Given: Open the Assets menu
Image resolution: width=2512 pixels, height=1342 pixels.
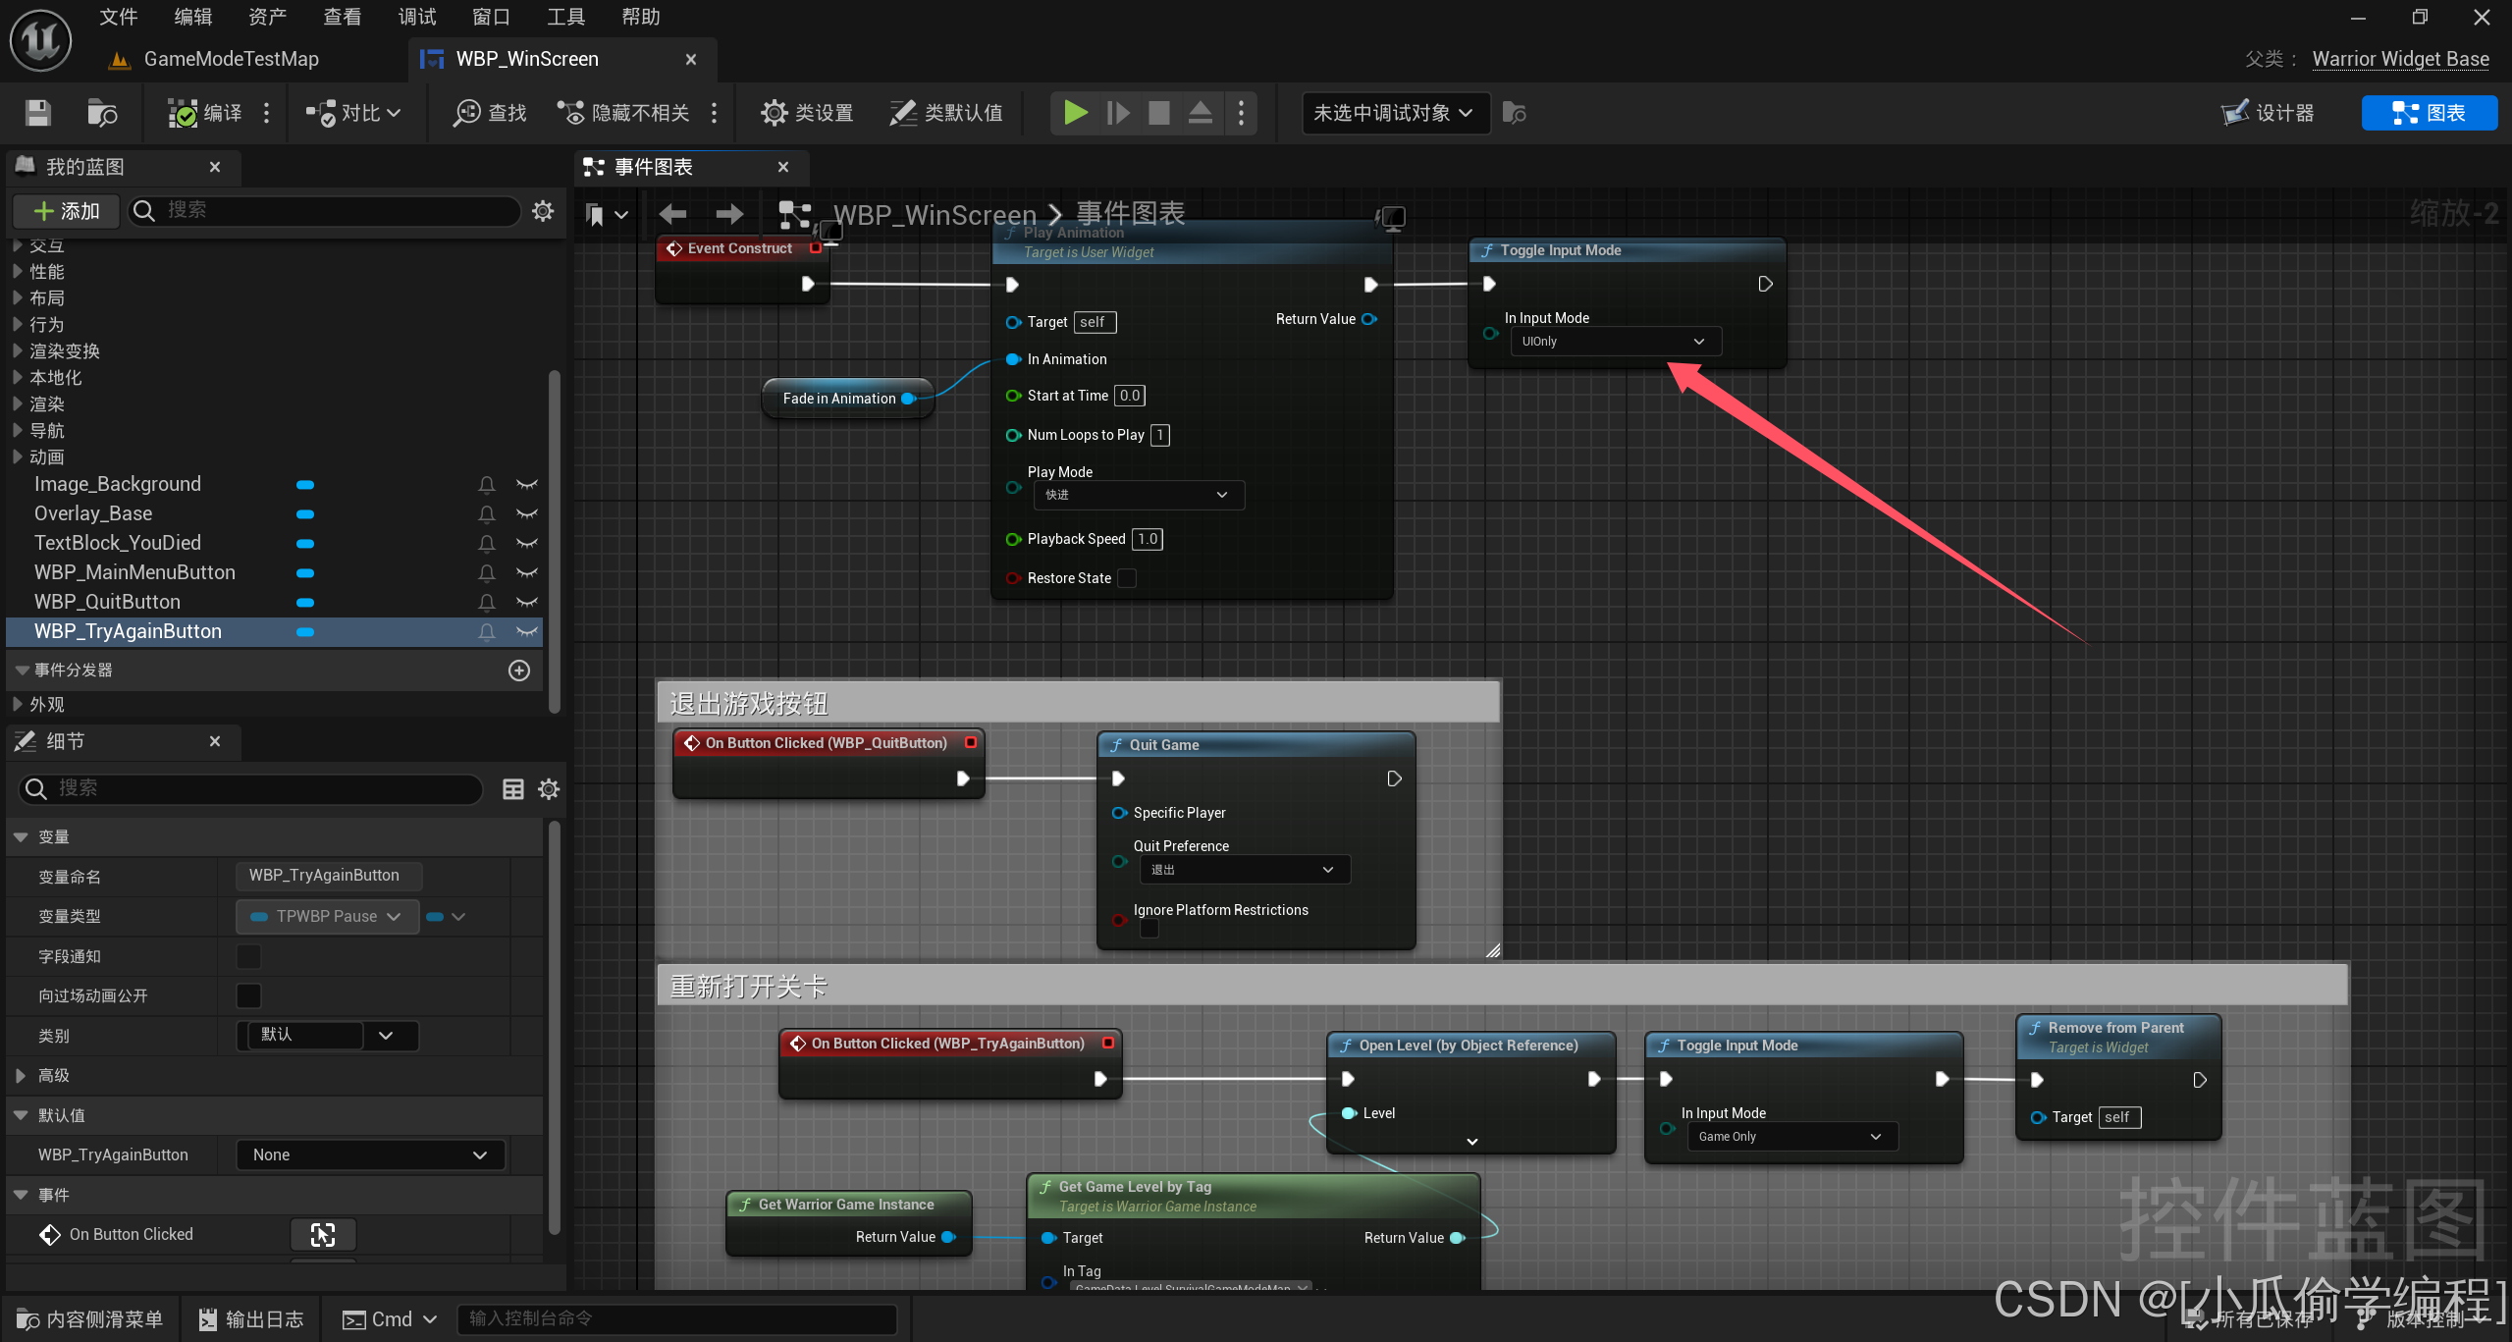Looking at the screenshot, I should [267, 17].
